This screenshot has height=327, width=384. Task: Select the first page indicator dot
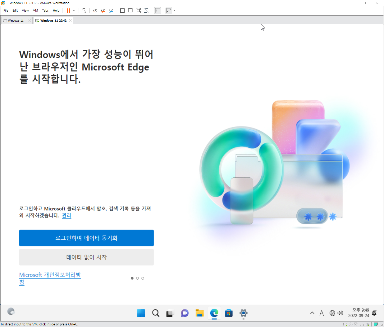click(x=132, y=278)
